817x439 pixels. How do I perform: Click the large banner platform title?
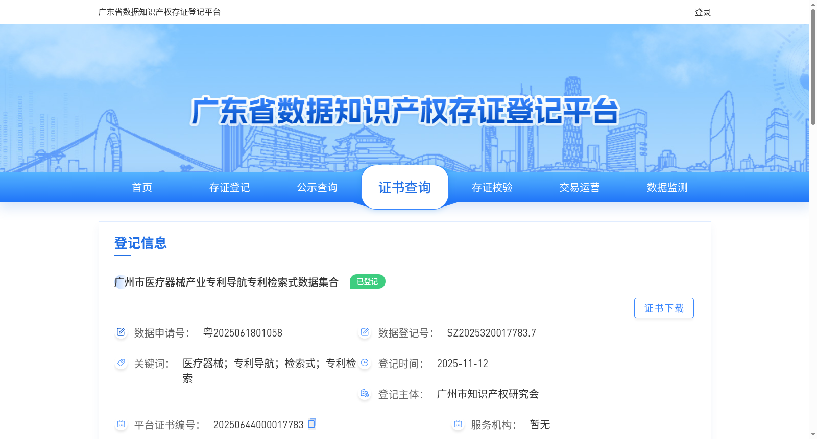tap(404, 111)
